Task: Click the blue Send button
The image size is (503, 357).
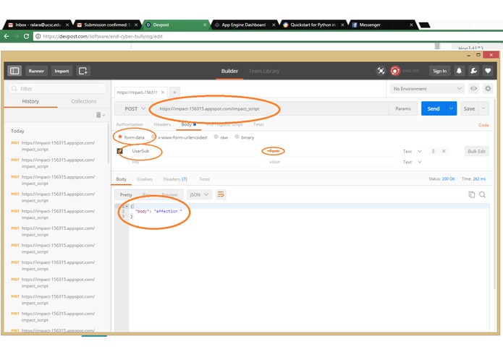Action: pyautogui.click(x=434, y=108)
